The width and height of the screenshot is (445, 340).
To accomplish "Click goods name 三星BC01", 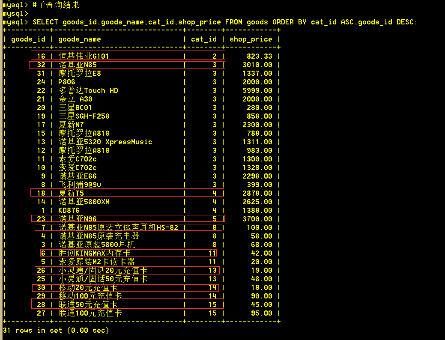I will pyautogui.click(x=75, y=107).
